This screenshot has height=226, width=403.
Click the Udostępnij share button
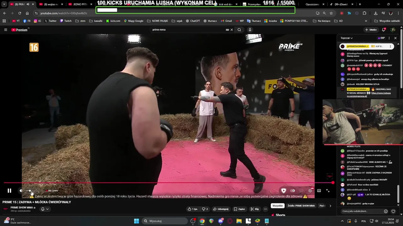click(x=221, y=209)
